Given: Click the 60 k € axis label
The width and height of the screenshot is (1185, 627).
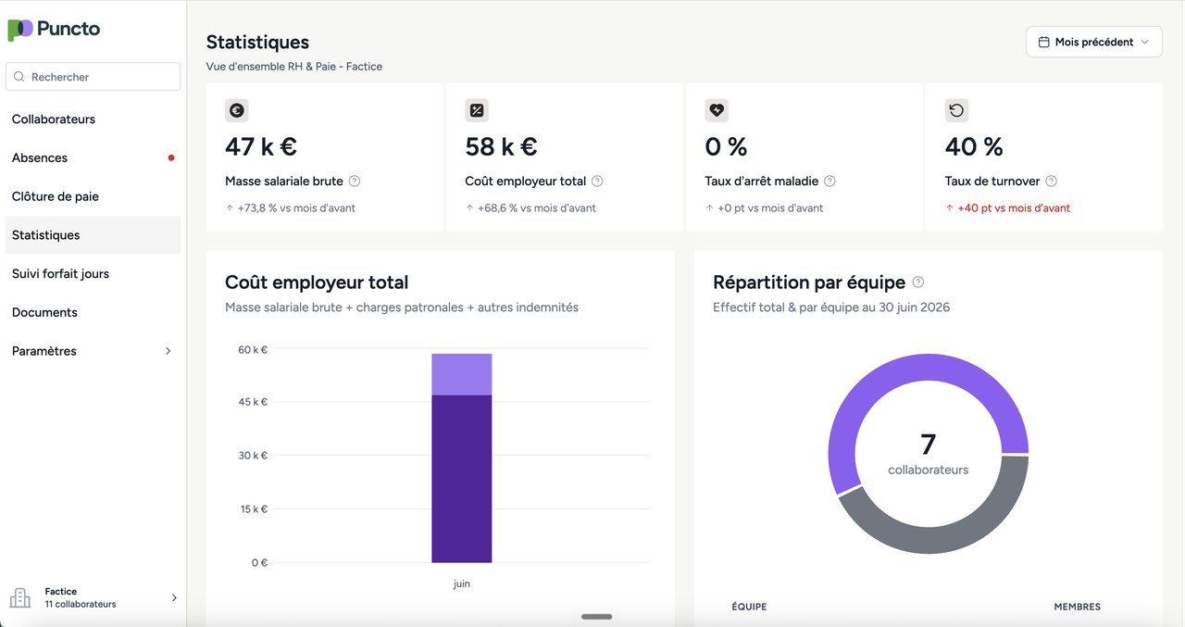Looking at the screenshot, I should click(x=253, y=349).
